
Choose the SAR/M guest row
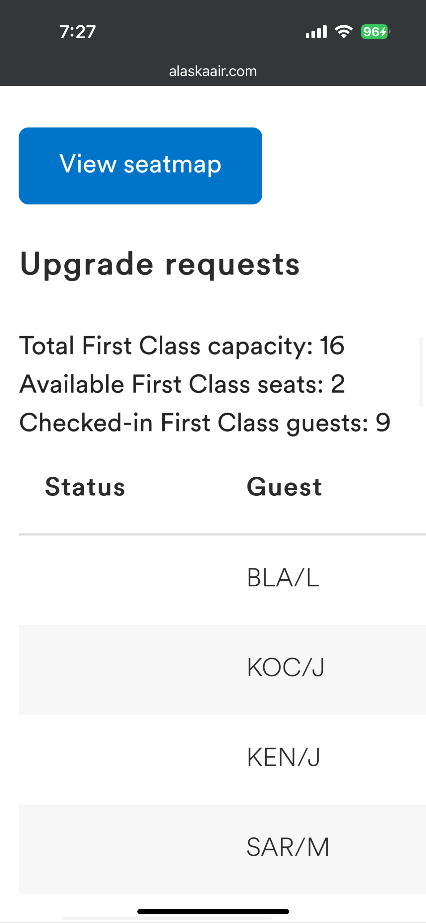288,847
